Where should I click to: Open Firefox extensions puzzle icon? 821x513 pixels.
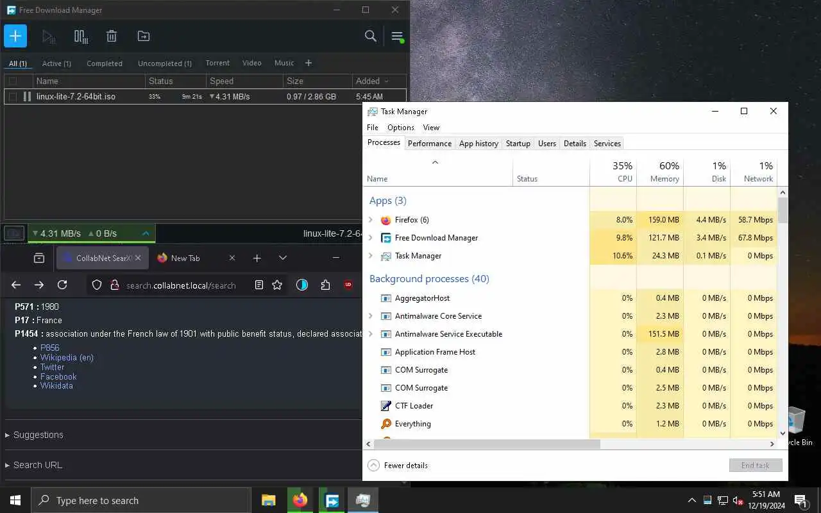(x=325, y=285)
